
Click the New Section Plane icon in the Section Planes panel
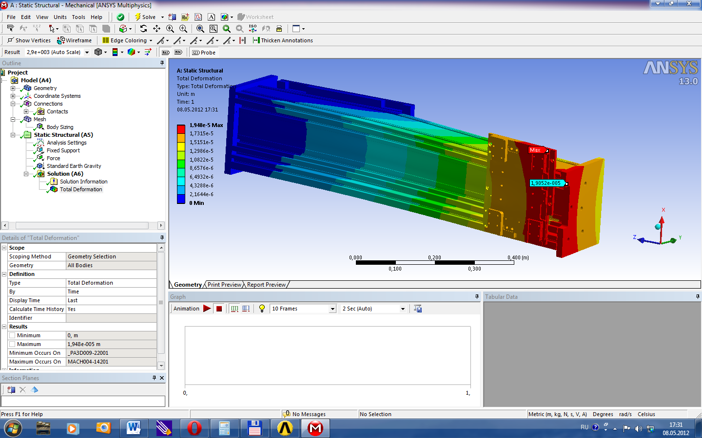click(11, 389)
